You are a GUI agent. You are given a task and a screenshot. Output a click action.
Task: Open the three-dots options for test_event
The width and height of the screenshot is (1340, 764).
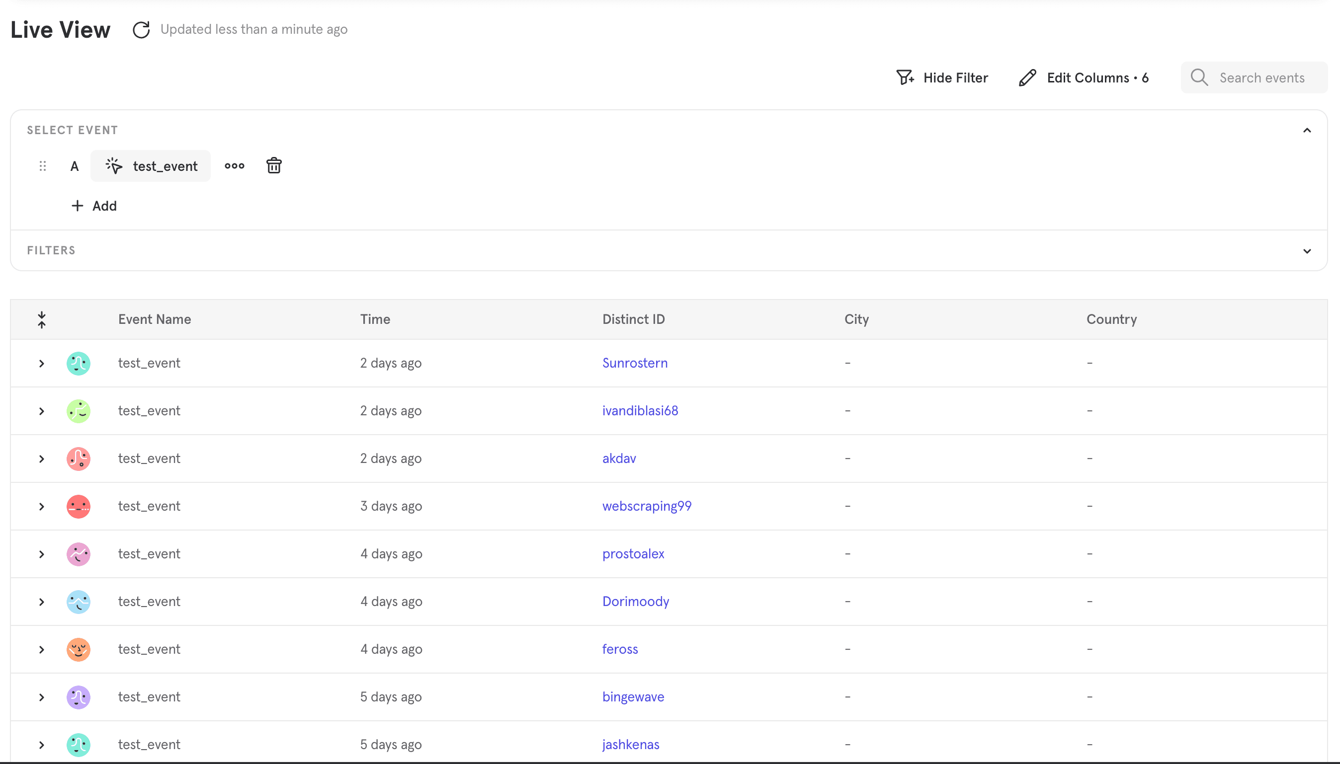point(234,166)
